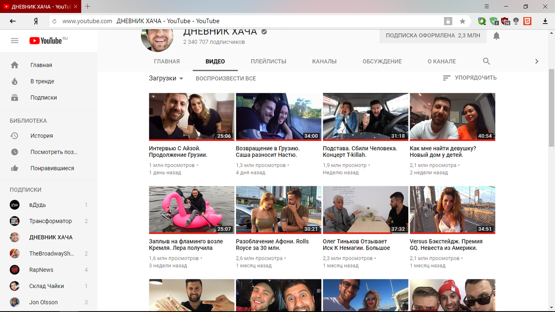
Task: Open the Adguard shield extension showing 3
Action: coord(494,21)
